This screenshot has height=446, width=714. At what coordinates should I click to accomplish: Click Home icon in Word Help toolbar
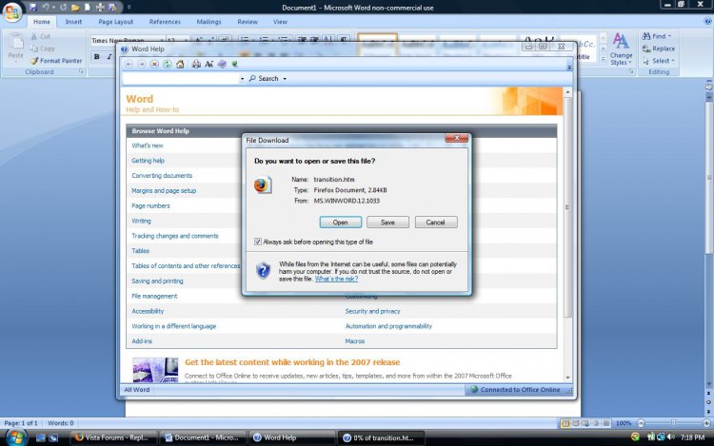click(x=180, y=64)
